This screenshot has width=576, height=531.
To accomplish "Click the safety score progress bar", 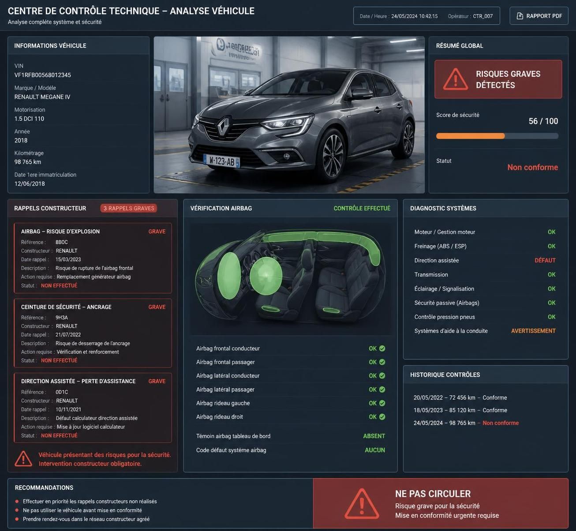I will [497, 136].
